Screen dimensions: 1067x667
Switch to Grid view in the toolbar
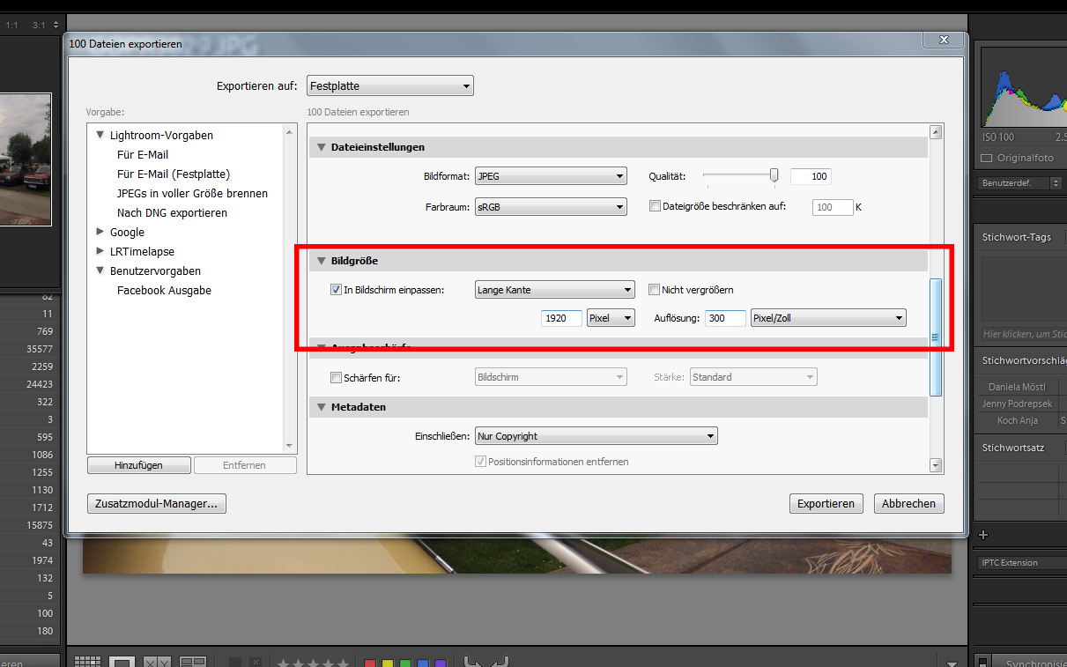click(86, 662)
